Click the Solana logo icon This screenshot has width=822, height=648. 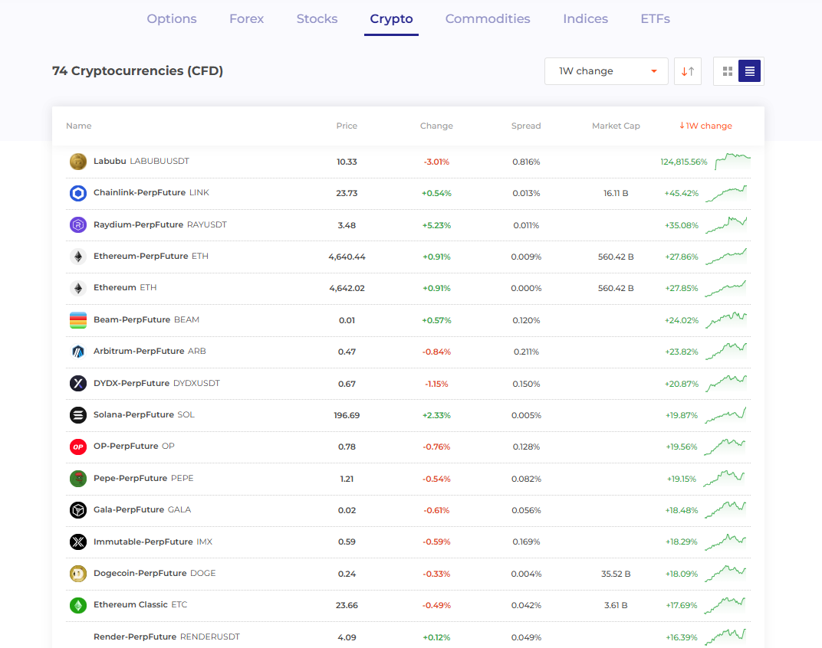pos(77,415)
